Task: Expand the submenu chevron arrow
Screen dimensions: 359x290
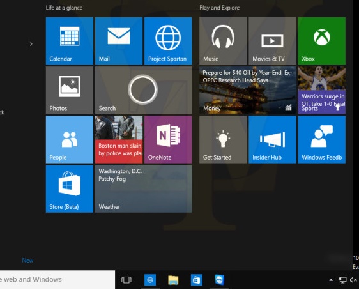Action: pyautogui.click(x=31, y=43)
